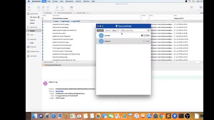Open the View menu
214x120 pixels.
click(62, 1)
